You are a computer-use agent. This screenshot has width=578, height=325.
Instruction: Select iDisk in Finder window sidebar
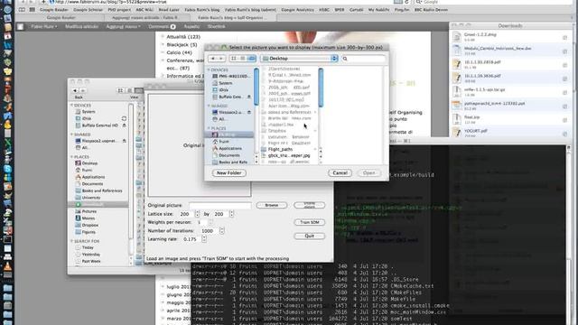87,118
